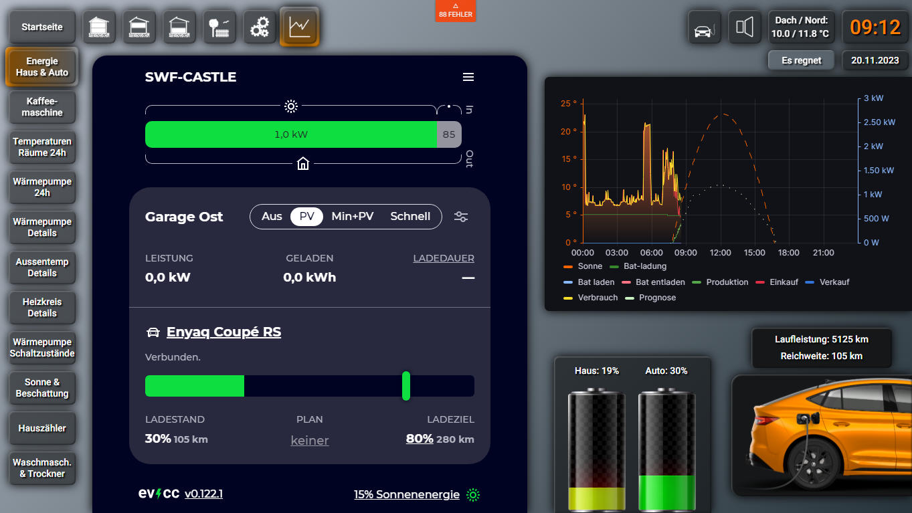This screenshot has height=513, width=912.
Task: Open the gears settings page
Action: 260,27
